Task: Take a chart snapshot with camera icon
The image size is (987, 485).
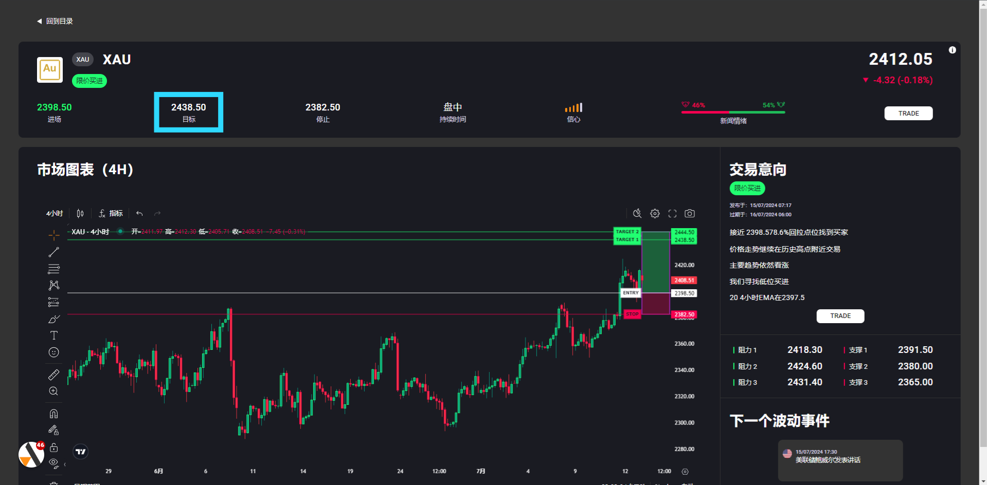Action: pyautogui.click(x=690, y=213)
